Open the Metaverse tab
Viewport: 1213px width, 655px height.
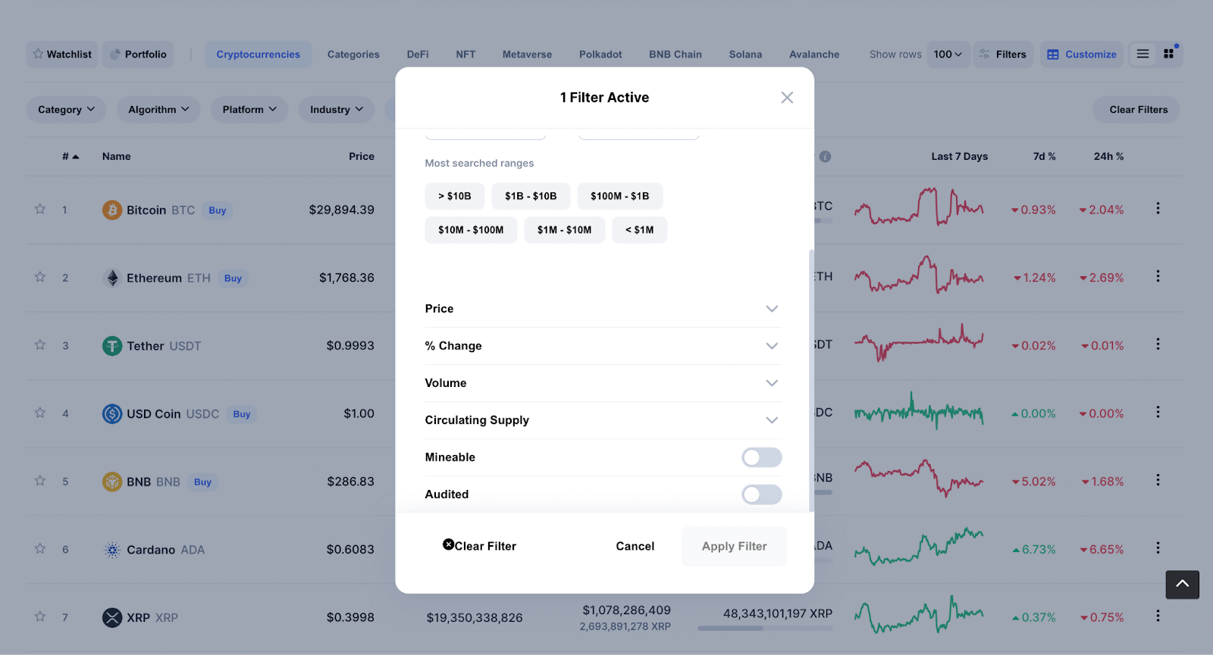(x=527, y=55)
